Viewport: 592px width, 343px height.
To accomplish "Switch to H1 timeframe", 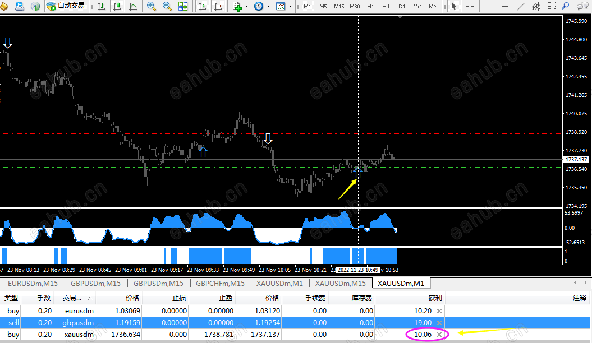I will [x=370, y=6].
